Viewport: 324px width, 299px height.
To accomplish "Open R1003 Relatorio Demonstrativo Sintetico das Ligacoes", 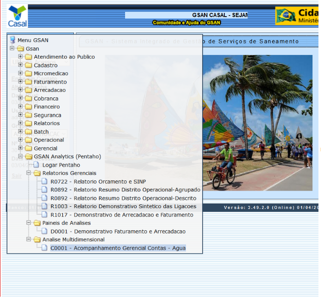I will click(x=123, y=207).
